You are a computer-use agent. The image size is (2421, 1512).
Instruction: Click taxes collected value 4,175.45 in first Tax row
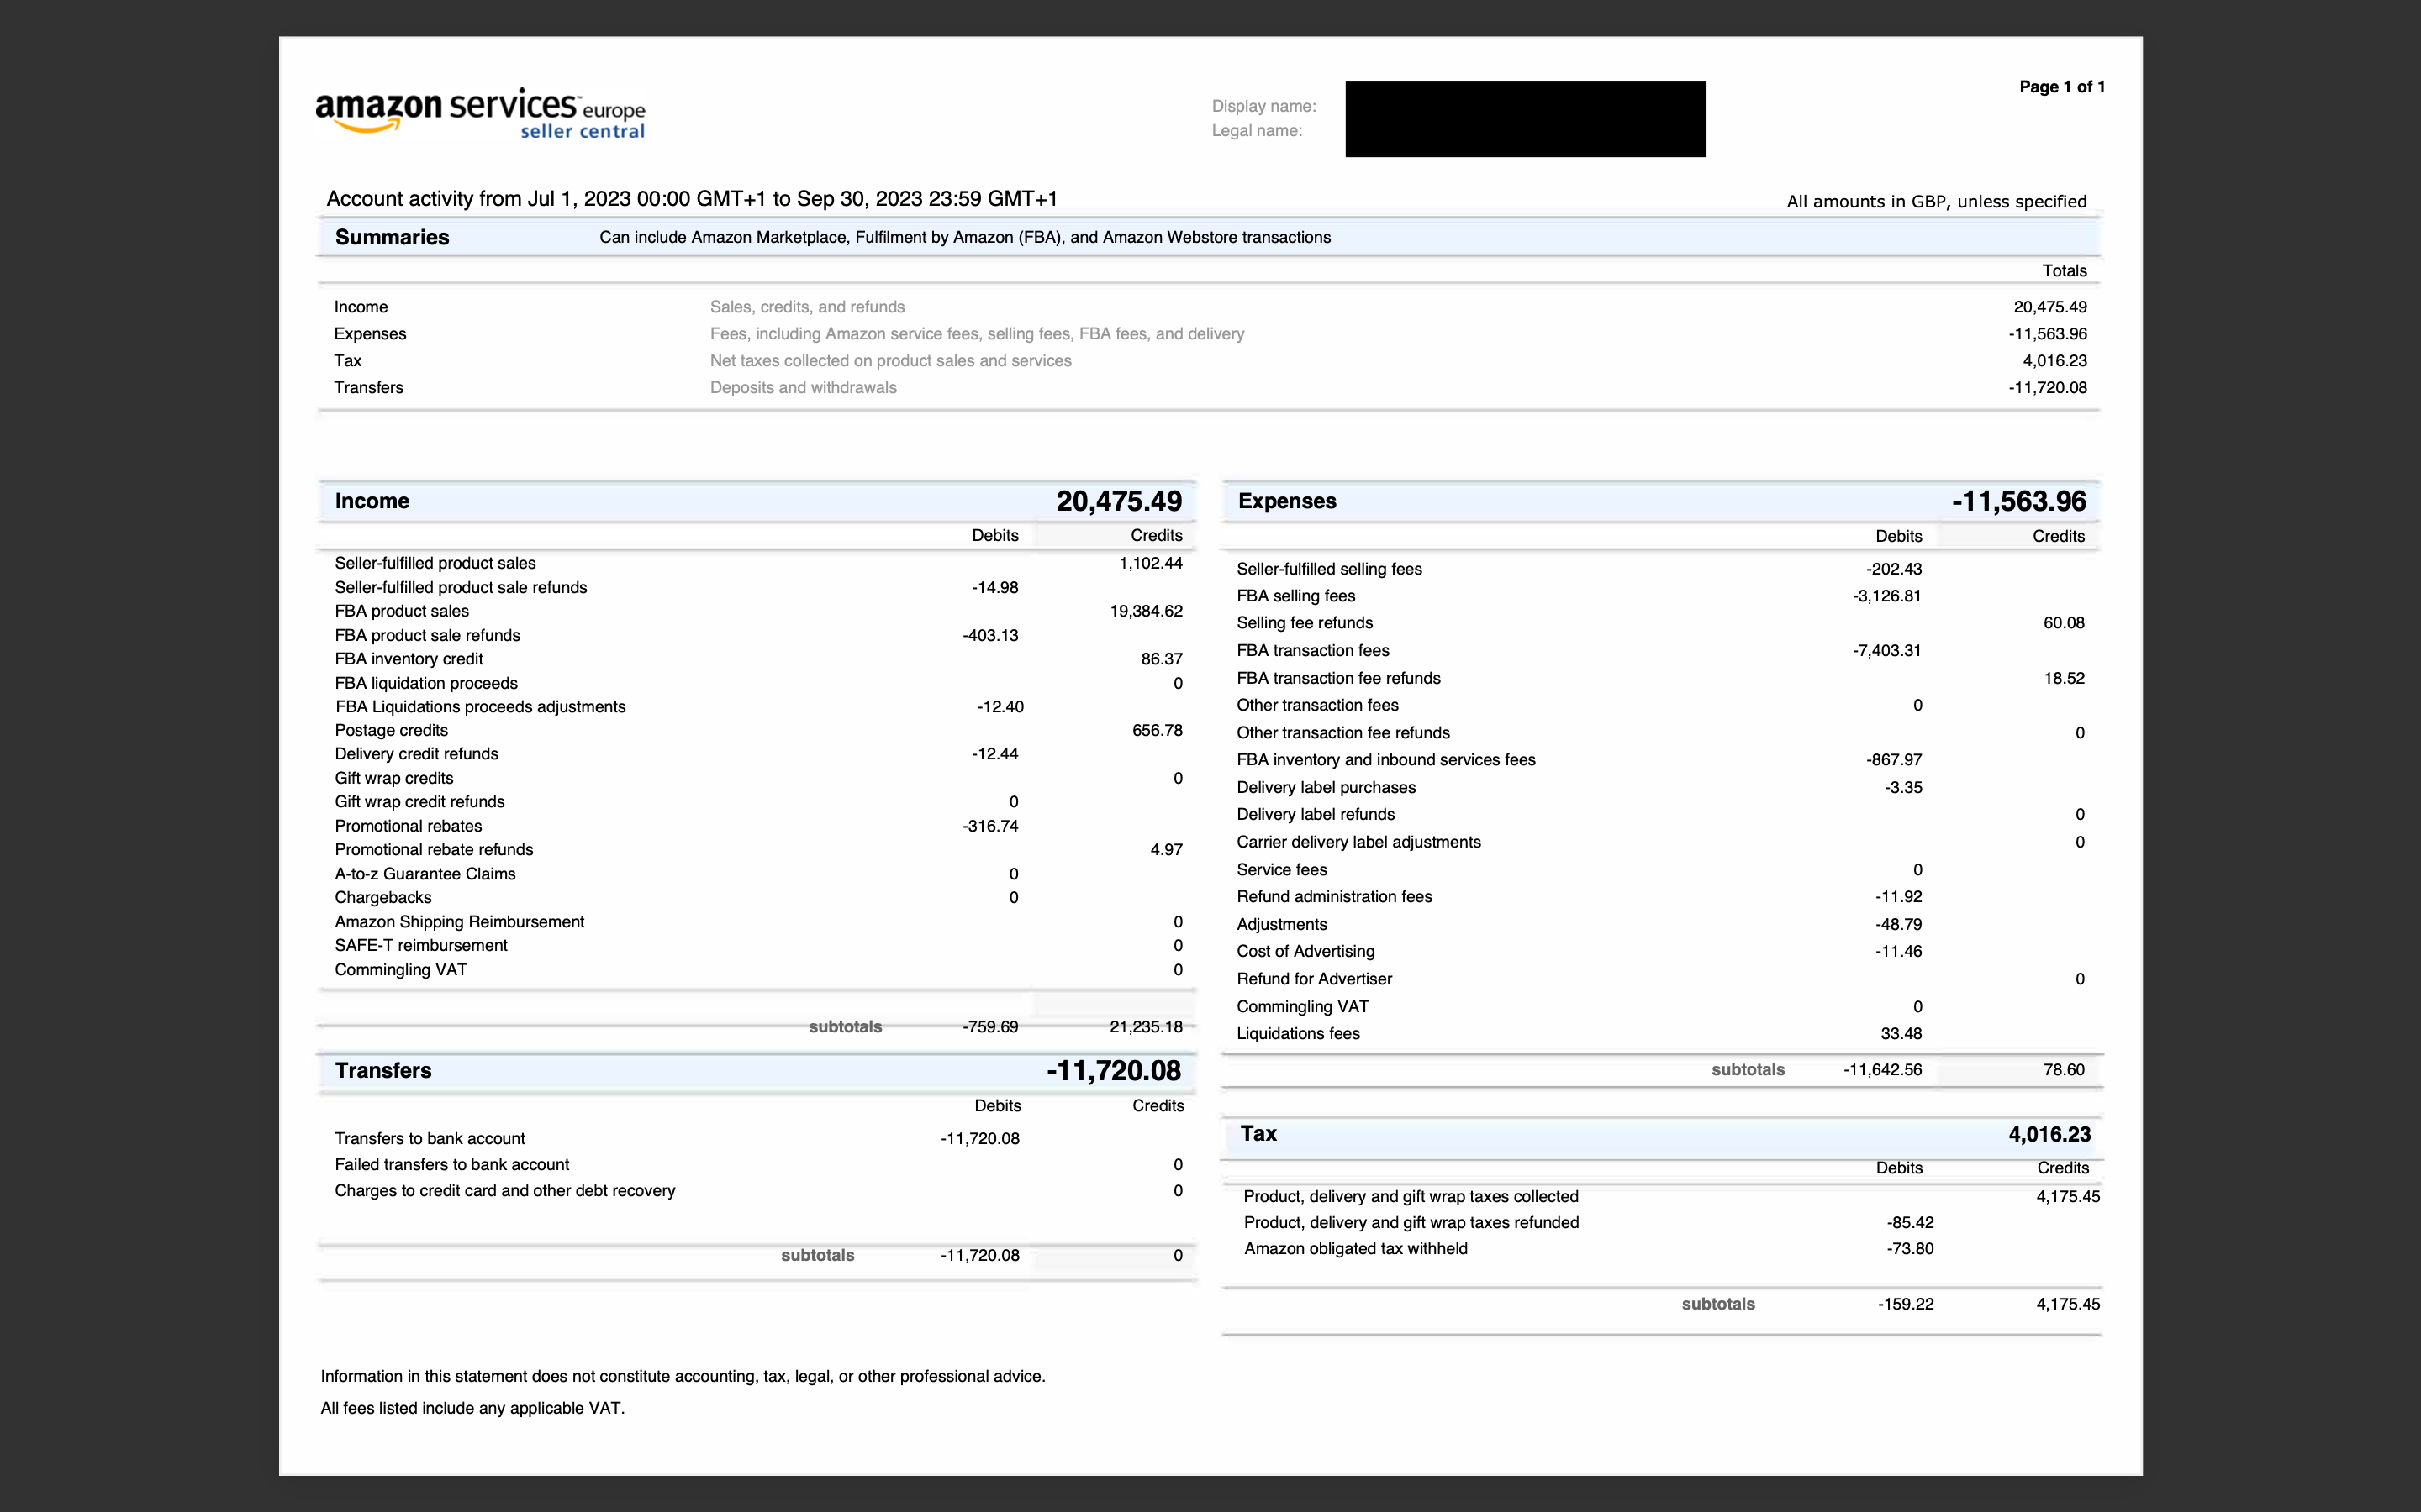click(2068, 1196)
